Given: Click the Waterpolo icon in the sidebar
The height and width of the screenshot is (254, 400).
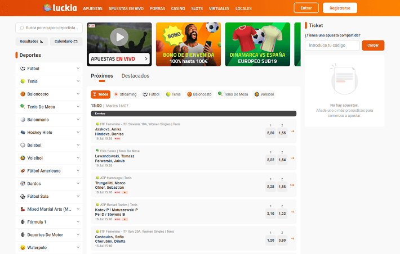Looking at the screenshot, I should coord(23,247).
